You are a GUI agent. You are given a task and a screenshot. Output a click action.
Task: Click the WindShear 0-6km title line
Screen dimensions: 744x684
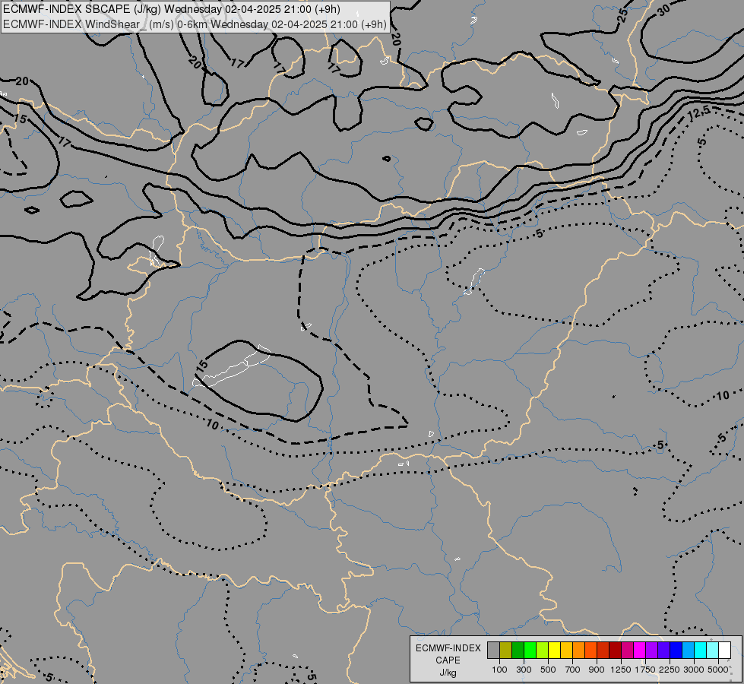coord(195,24)
